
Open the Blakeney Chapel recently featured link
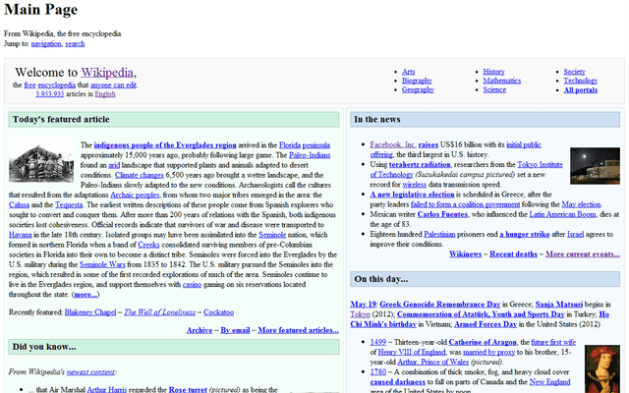point(90,312)
